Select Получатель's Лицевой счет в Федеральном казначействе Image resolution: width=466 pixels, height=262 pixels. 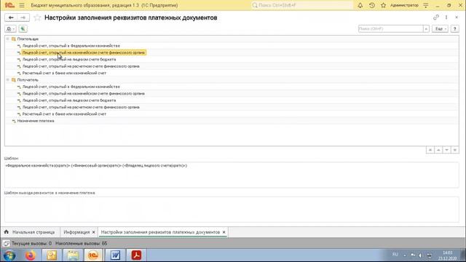[232, 87]
